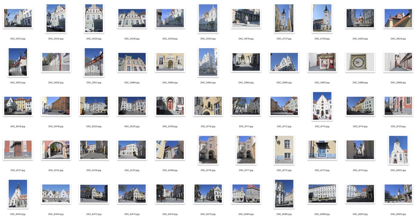Select the DSC_6133.jpg thumbnail
The image size is (419, 221).
pyautogui.click(x=132, y=150)
